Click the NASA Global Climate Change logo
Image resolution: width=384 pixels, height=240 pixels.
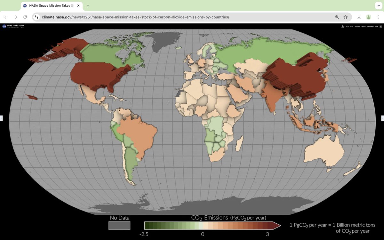click(13, 26)
